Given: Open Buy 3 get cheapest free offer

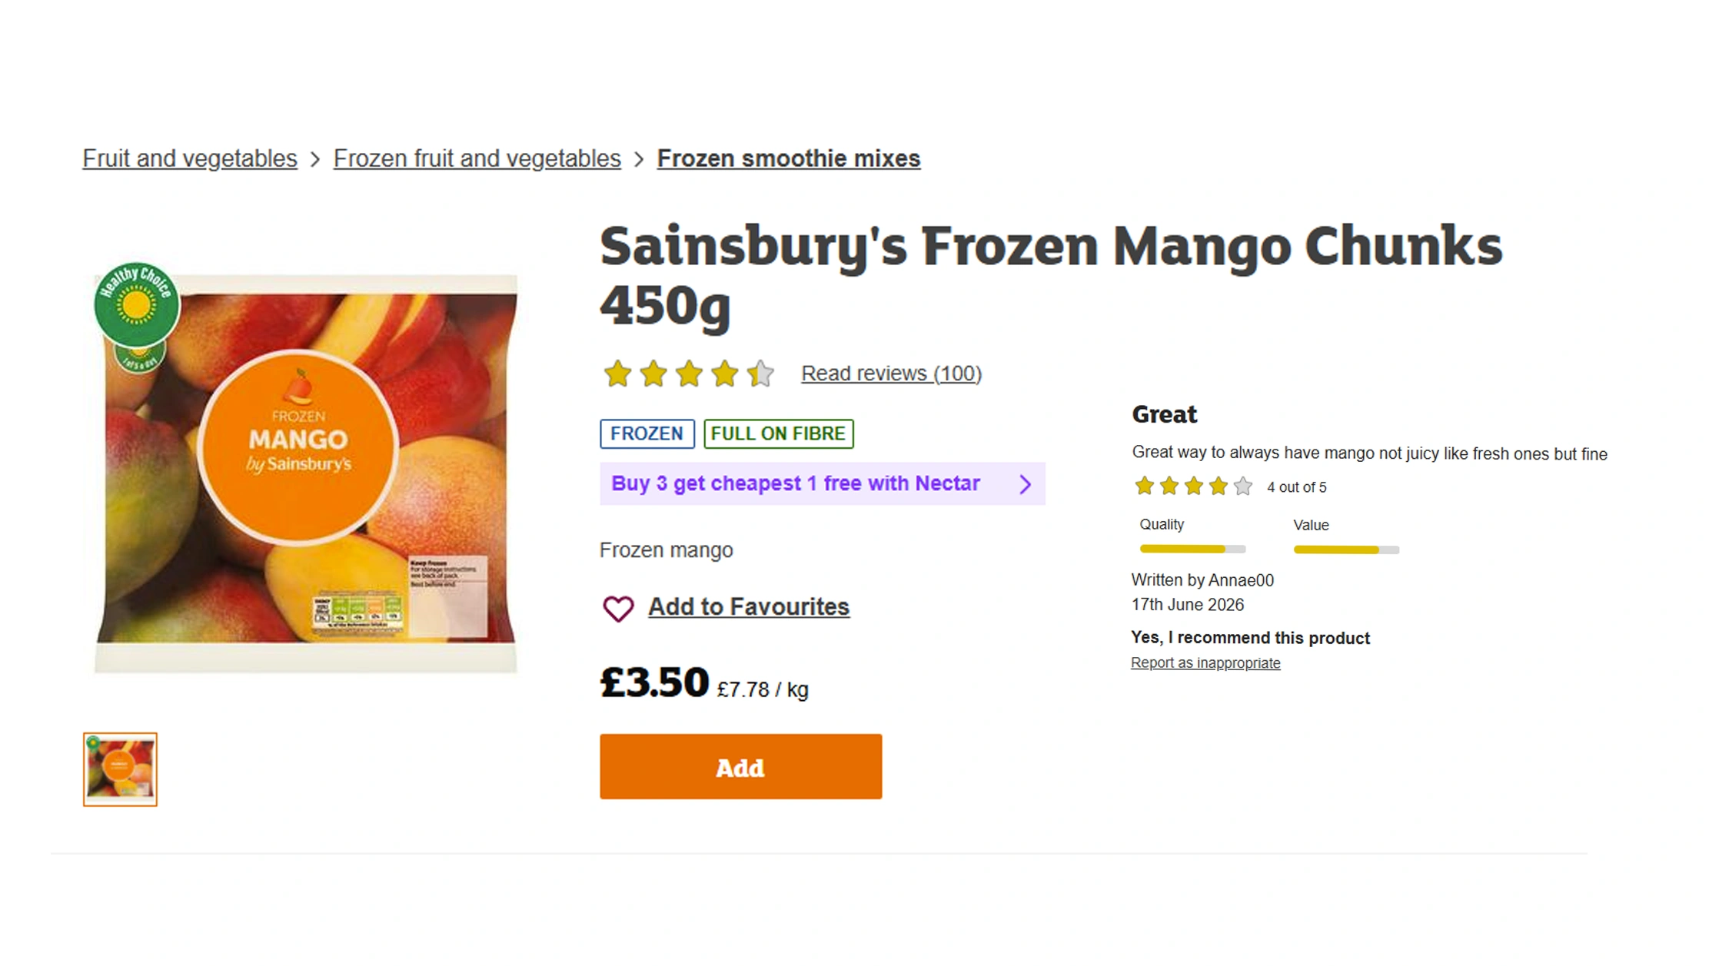Looking at the screenshot, I should pos(822,484).
